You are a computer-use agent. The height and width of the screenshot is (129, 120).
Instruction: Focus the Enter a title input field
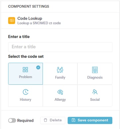coord(60,47)
